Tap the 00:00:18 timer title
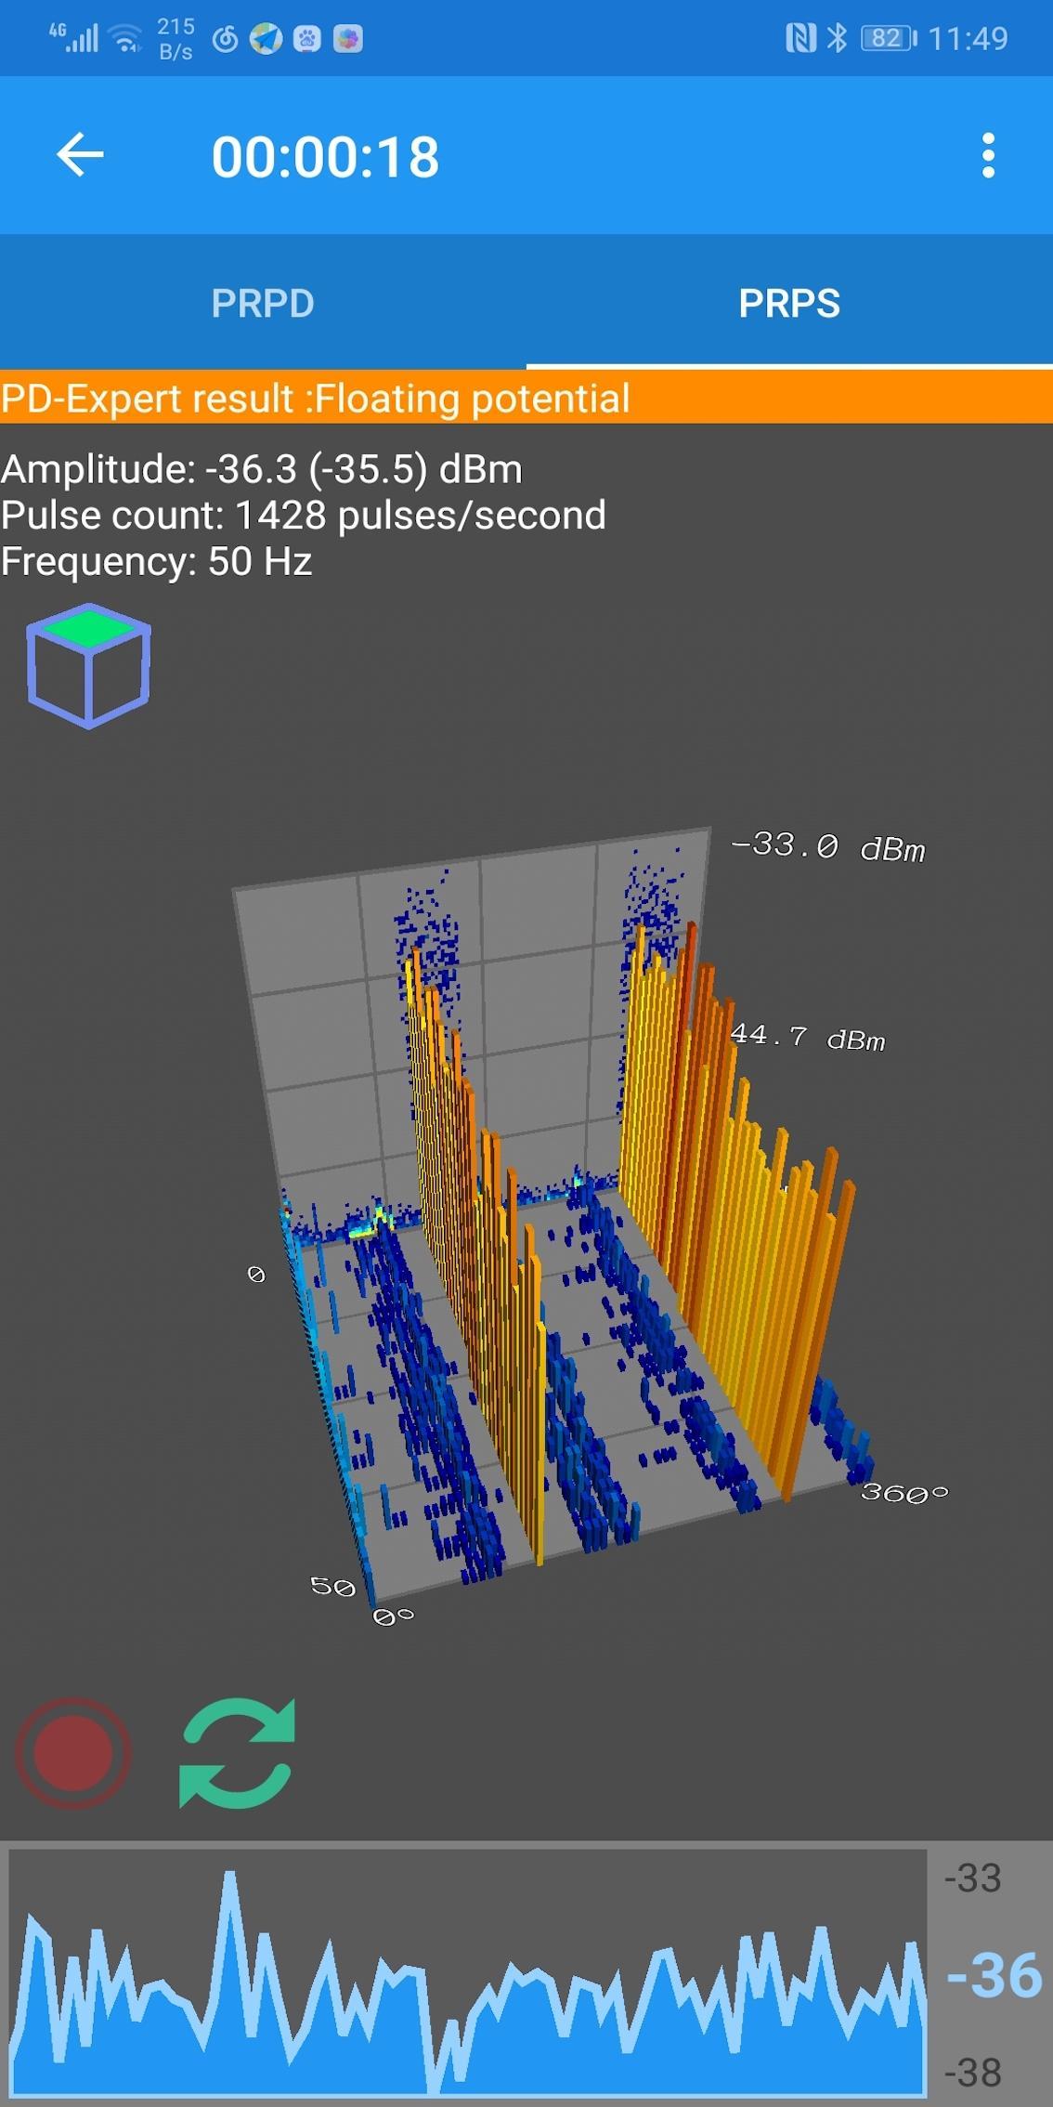Image resolution: width=1053 pixels, height=2107 pixels. (325, 156)
